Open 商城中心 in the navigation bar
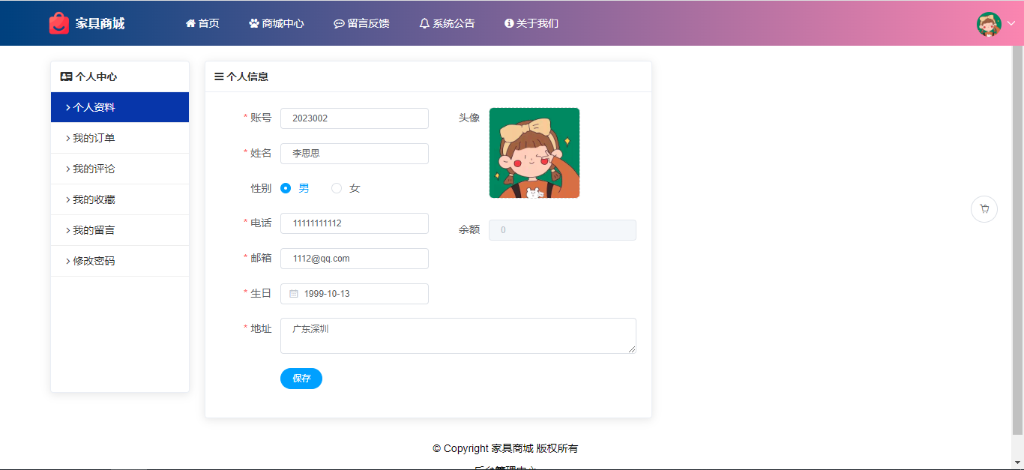 tap(277, 23)
